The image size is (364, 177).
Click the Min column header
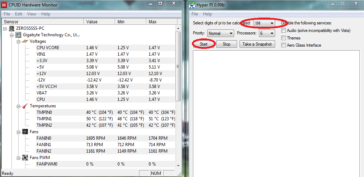pos(131,22)
